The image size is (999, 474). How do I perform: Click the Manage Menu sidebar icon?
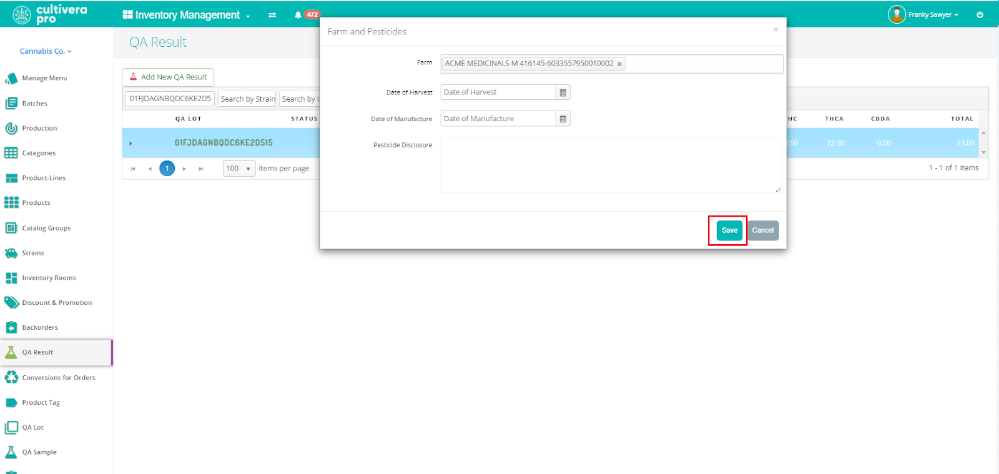coord(11,78)
